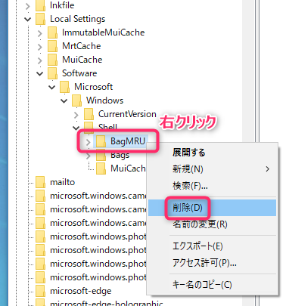Expand the BagMRU key chevron
The height and width of the screenshot is (306, 289).
[x=88, y=142]
